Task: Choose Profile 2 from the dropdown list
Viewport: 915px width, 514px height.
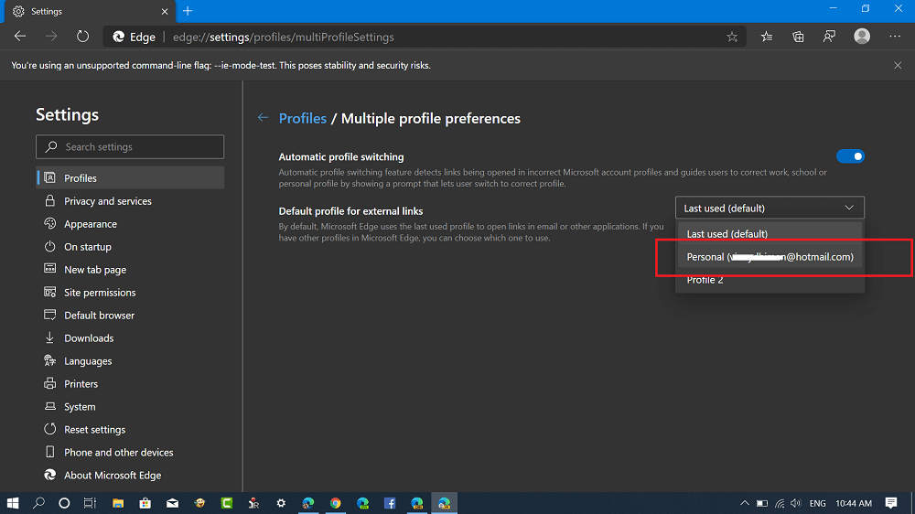Action: (770, 280)
